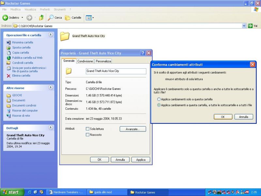Select Applica cambiamenti solo a questa cartella

159,99
